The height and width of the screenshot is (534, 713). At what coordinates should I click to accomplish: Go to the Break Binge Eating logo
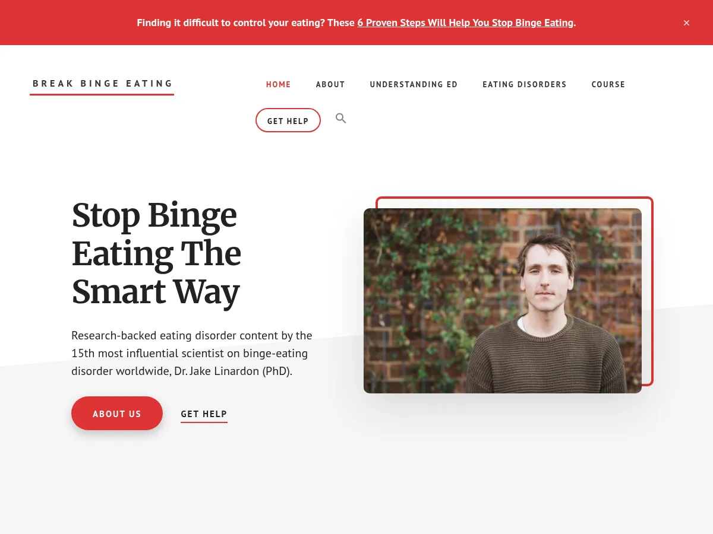[102, 84]
